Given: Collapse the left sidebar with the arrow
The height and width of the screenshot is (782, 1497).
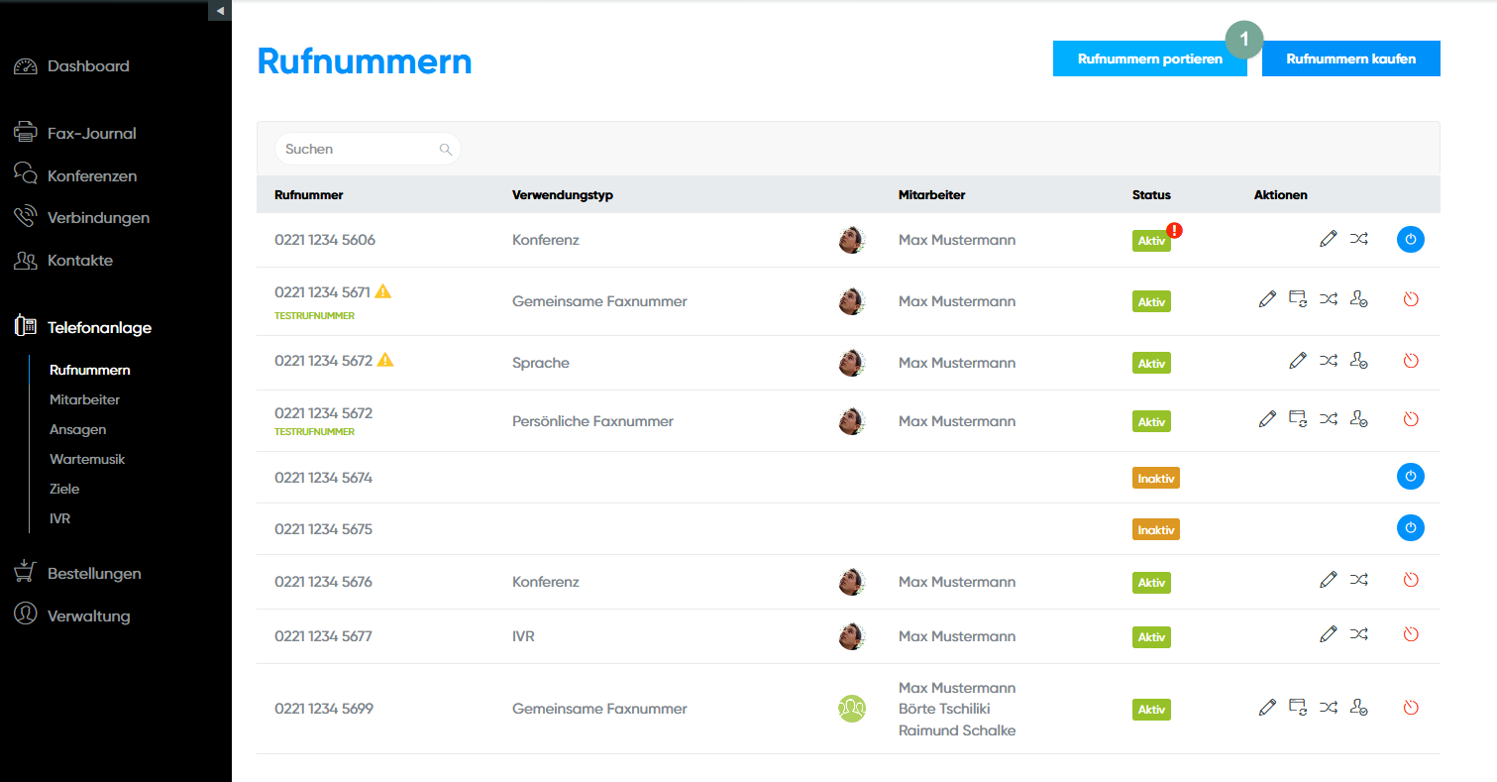Looking at the screenshot, I should point(220,10).
